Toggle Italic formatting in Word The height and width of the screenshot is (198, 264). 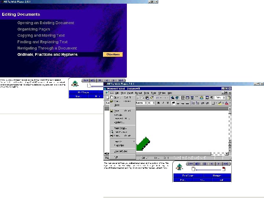point(163,103)
